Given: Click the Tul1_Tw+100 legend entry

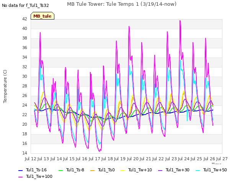Looking at the screenshot, I should click(35, 176).
